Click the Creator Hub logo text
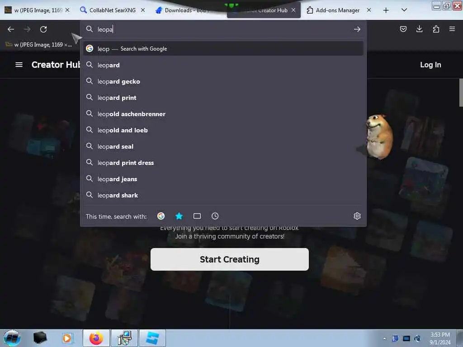The height and width of the screenshot is (347, 463). [56, 65]
